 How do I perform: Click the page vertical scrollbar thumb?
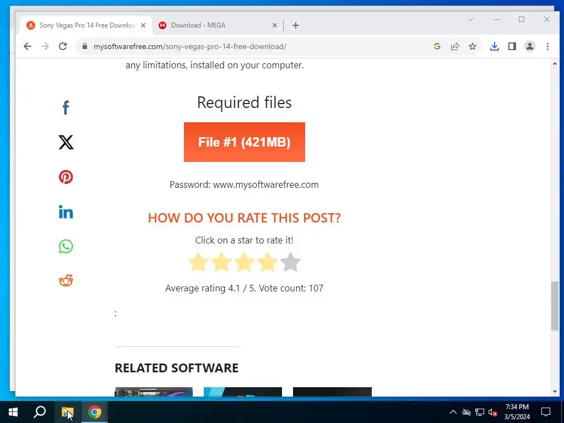(555, 306)
